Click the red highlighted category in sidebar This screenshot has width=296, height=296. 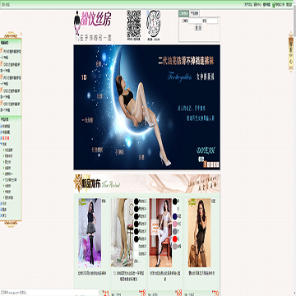(x=6, y=138)
